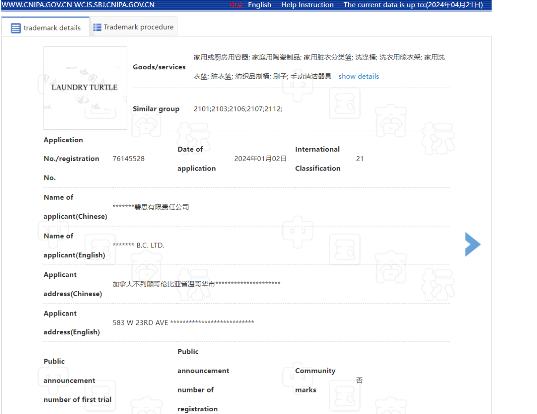Viewport: 537px width, 414px height.
Task: Click the Similar group label
Action: coord(156,109)
